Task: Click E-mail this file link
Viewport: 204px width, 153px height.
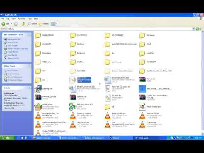Action: point(13,52)
